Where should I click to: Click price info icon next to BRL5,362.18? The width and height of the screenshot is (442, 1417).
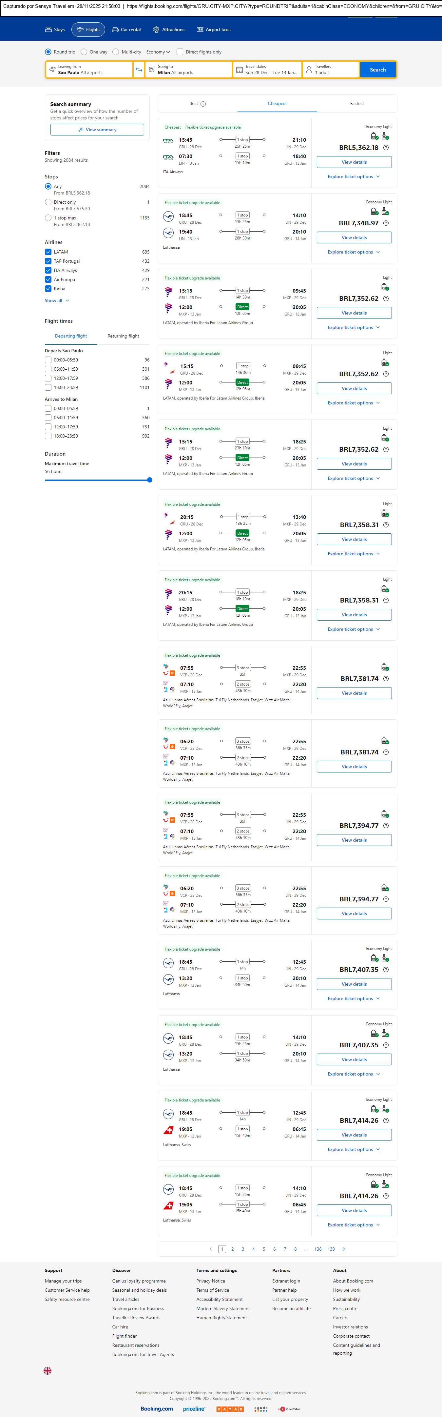point(386,148)
